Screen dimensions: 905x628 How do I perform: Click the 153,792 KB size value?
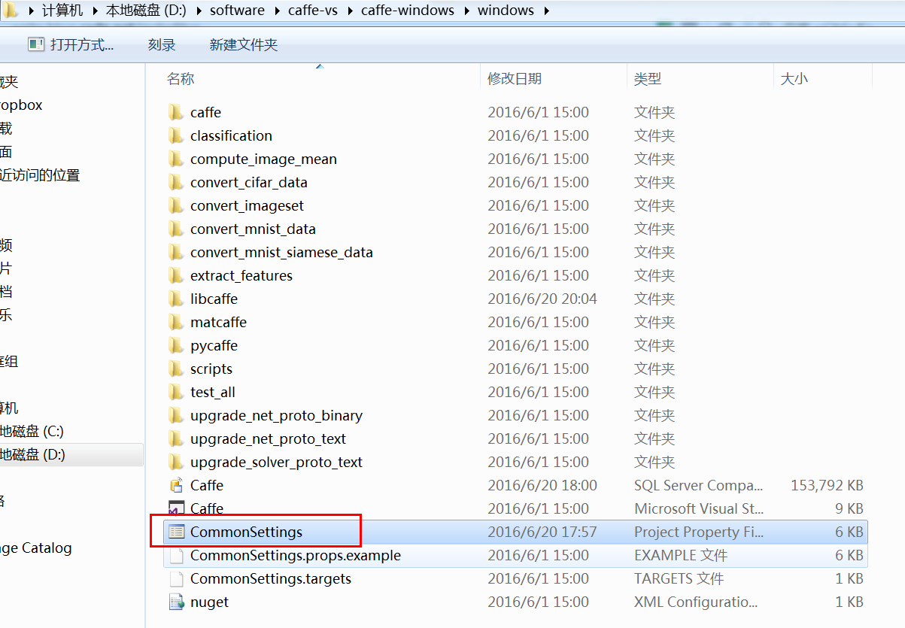point(827,485)
